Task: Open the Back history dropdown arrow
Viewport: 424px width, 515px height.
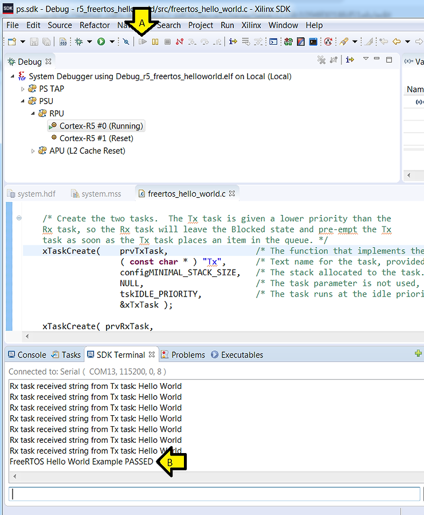Action: (407, 42)
